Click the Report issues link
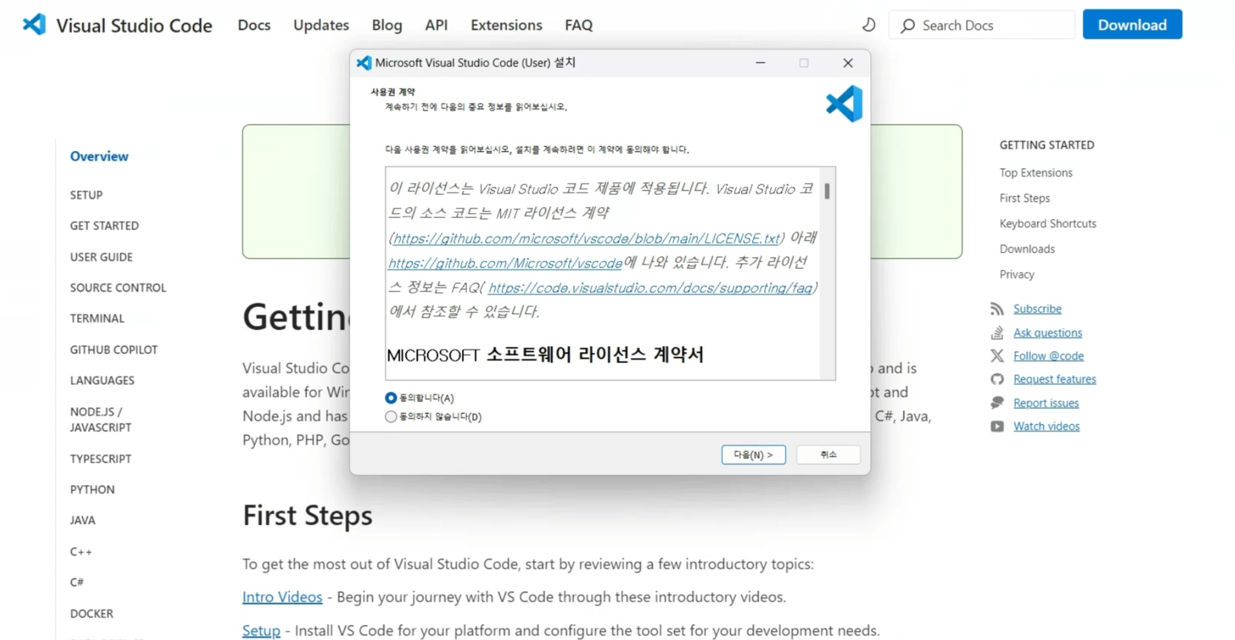The image size is (1235, 640). (x=1046, y=403)
